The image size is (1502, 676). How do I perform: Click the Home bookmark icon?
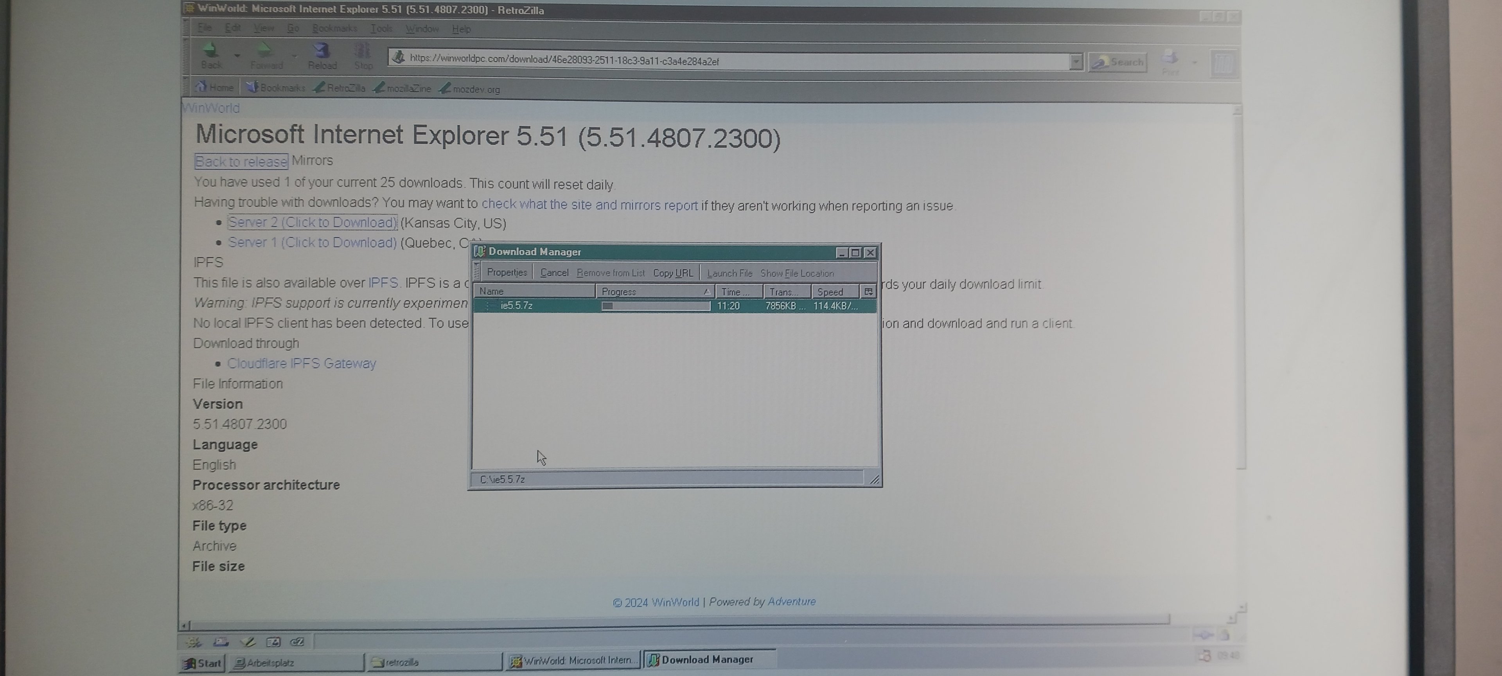[x=201, y=88]
